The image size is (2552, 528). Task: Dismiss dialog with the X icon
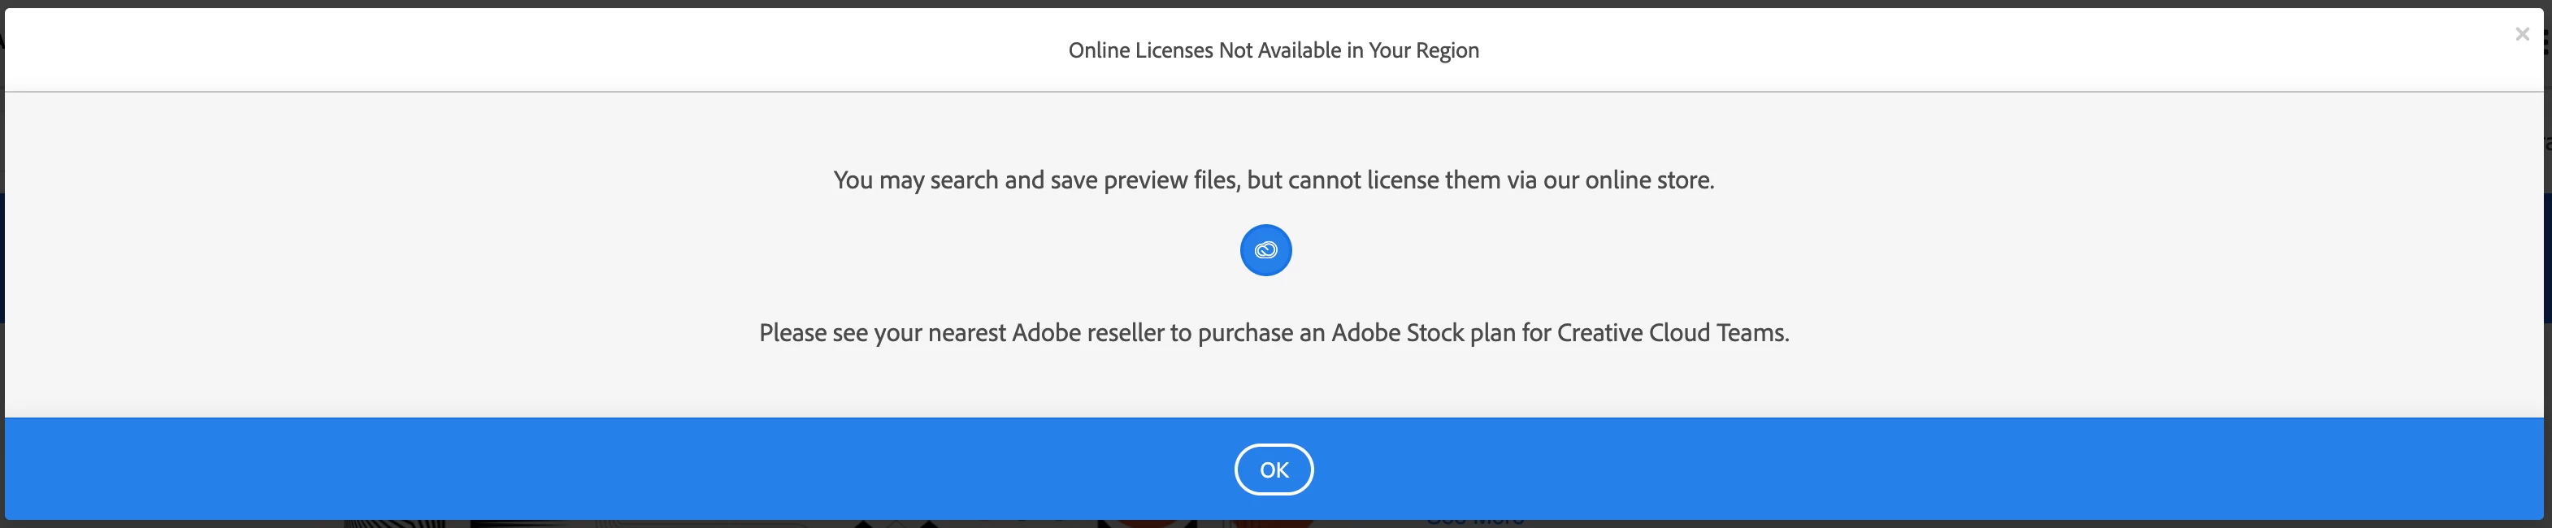click(2521, 35)
